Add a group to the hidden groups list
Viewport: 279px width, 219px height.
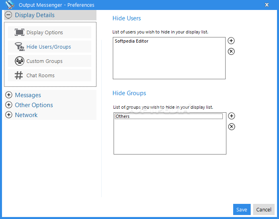(x=232, y=116)
